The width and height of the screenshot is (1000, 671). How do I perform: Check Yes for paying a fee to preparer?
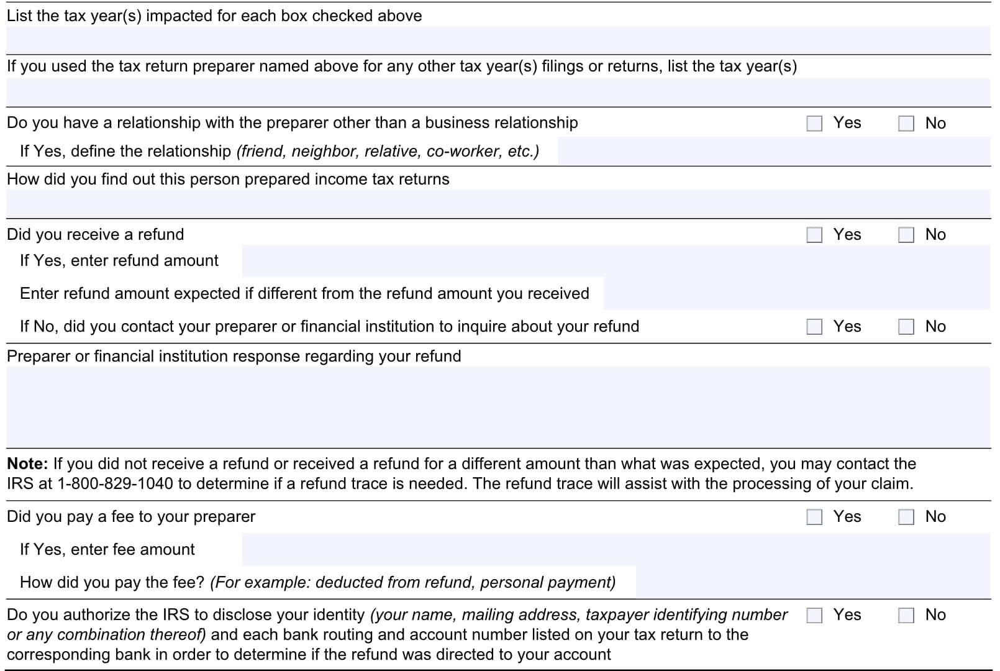814,517
